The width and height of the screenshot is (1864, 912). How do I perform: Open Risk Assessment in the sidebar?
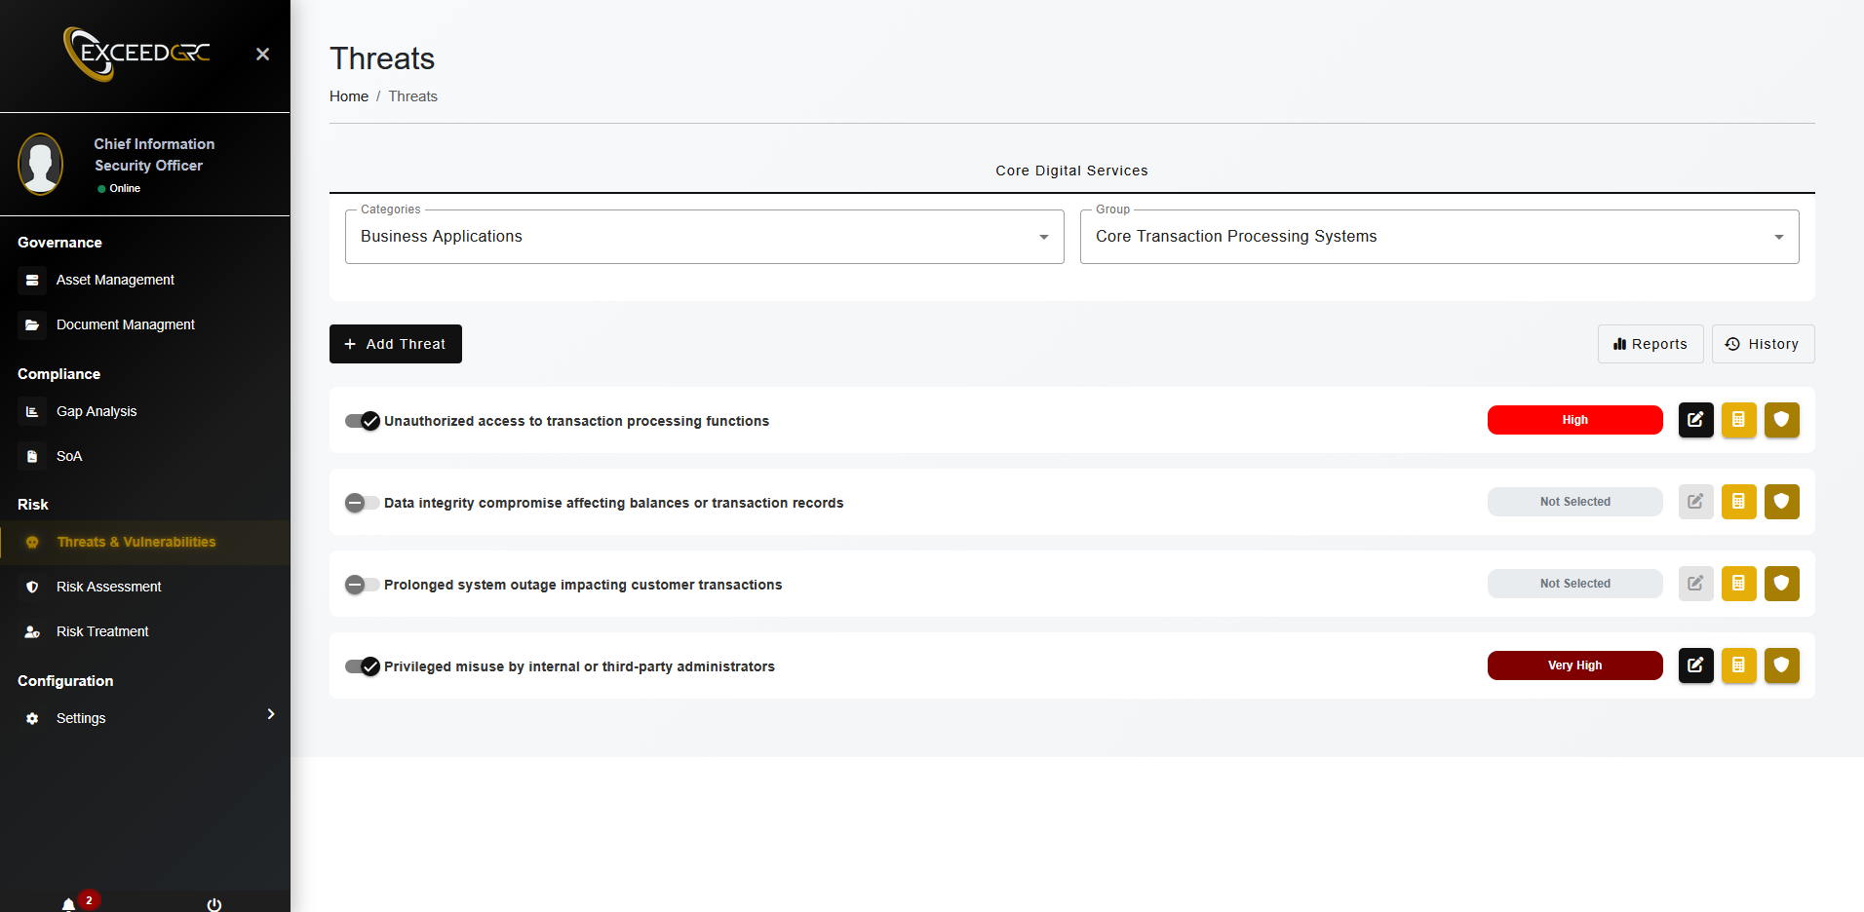(108, 587)
